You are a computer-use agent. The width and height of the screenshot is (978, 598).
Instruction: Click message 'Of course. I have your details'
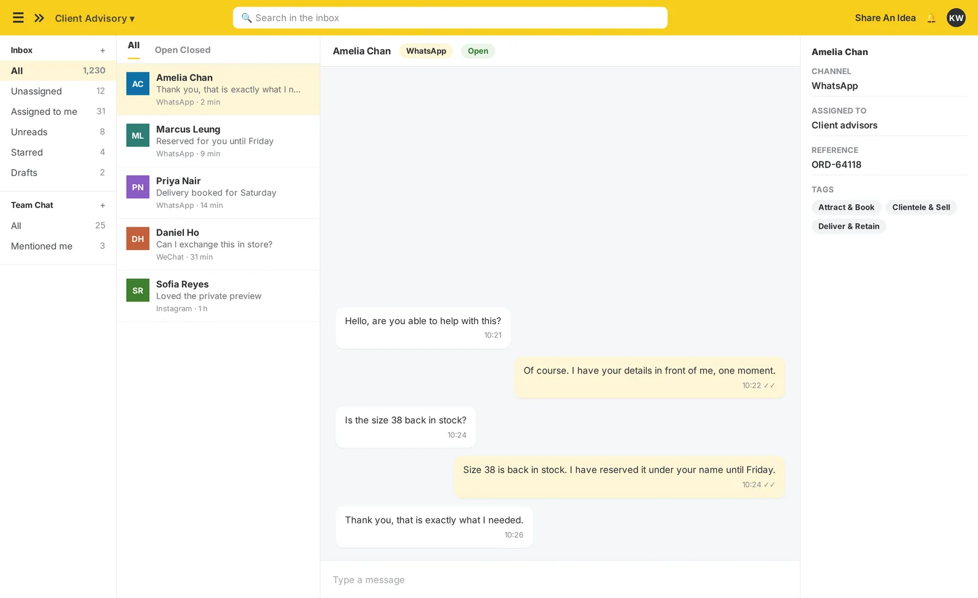[x=649, y=377]
